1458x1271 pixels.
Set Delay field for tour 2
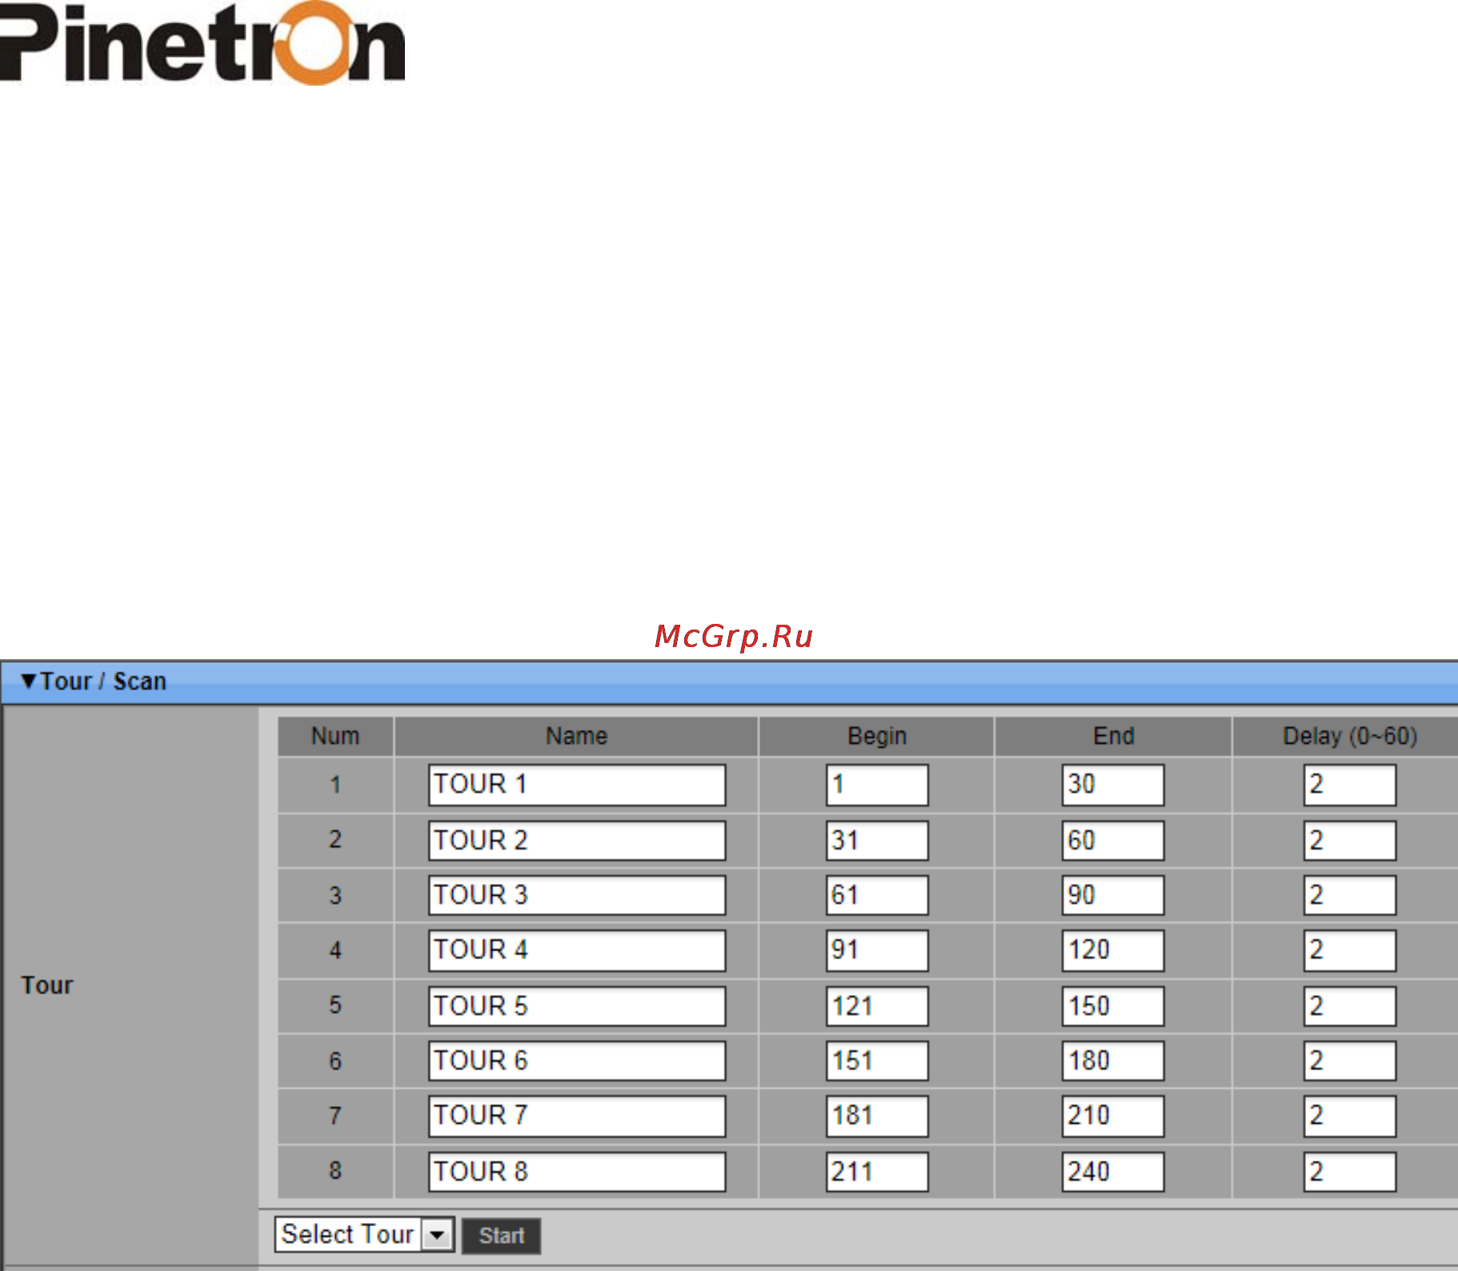[x=1350, y=841]
